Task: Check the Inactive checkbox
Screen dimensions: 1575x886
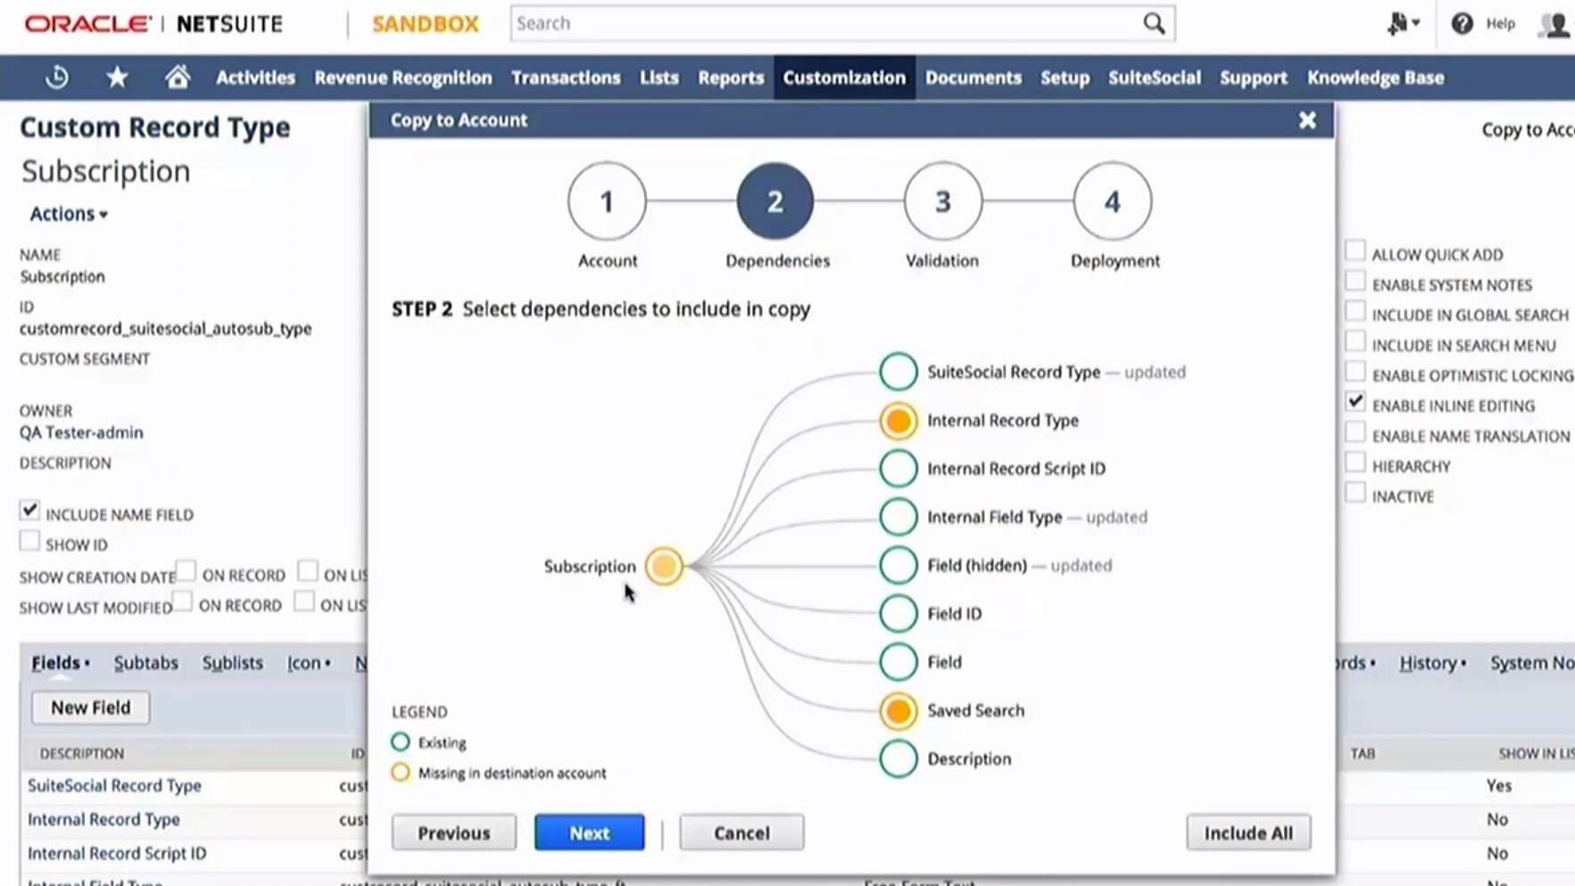Action: click(1355, 493)
